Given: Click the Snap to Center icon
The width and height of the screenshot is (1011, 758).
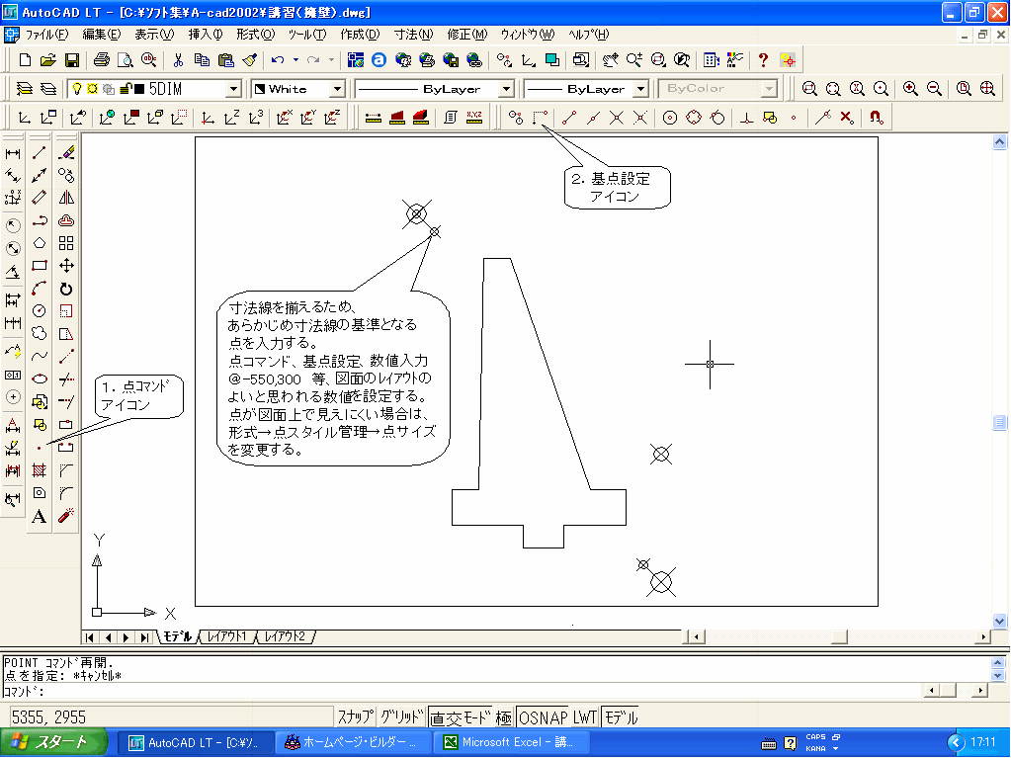Looking at the screenshot, I should 670,118.
